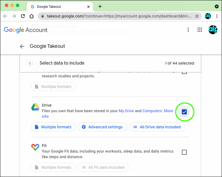The height and width of the screenshot is (177, 222).
Task: Uncheck the Drive checkbox
Action: [x=184, y=112]
